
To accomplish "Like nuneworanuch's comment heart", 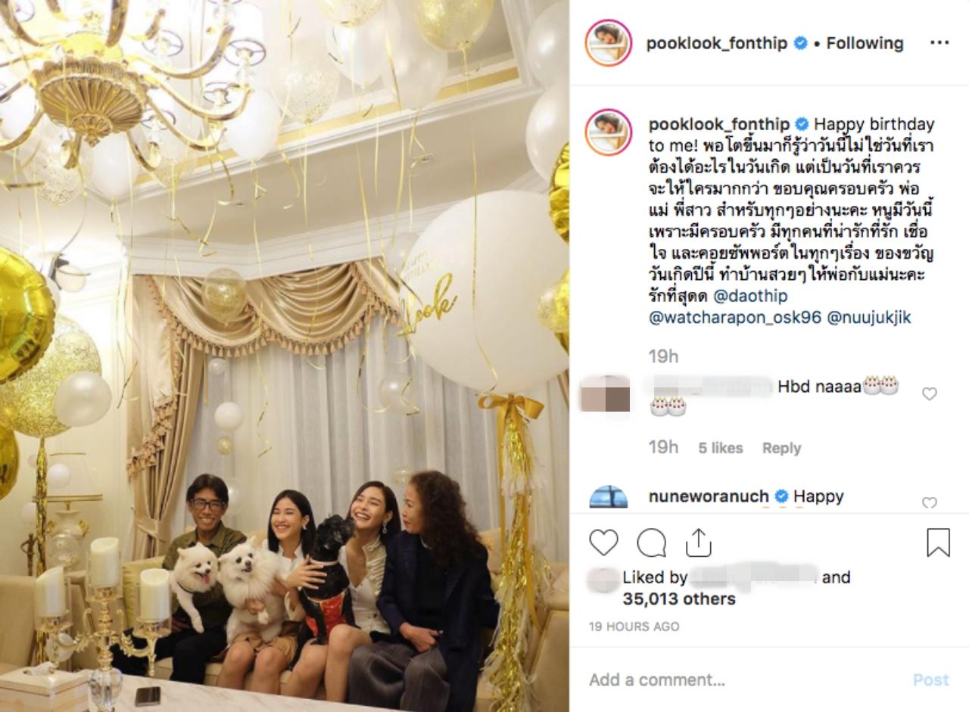I will (x=929, y=502).
